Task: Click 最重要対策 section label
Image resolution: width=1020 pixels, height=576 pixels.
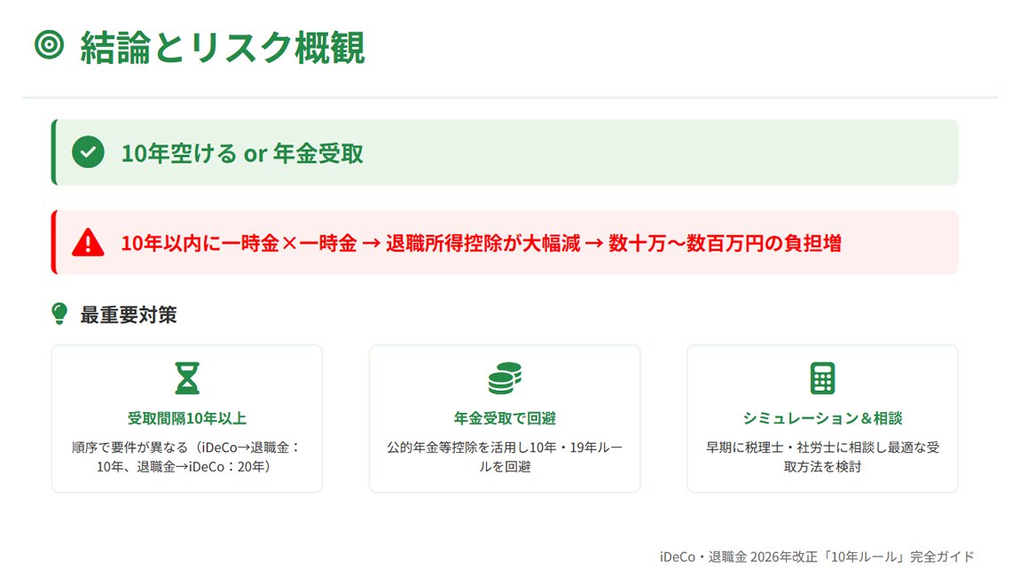Action: [x=127, y=313]
